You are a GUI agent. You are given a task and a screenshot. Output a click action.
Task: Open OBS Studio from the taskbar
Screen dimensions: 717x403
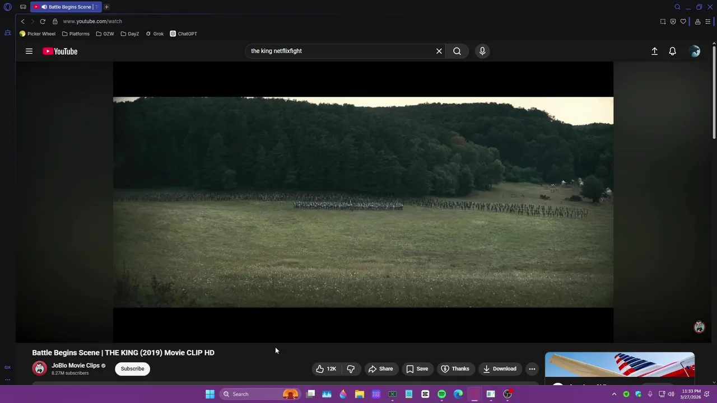click(x=508, y=394)
